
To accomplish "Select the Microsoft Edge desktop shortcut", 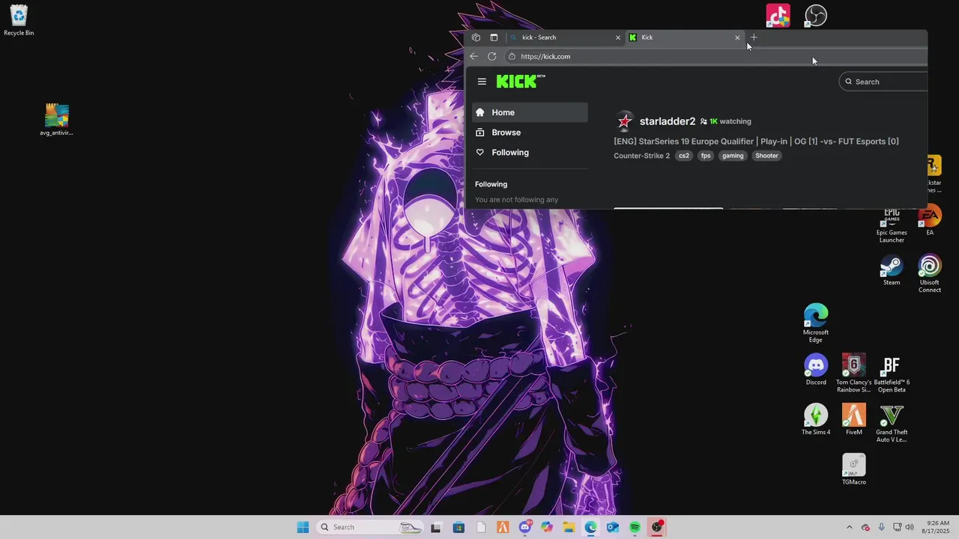I will [x=816, y=323].
